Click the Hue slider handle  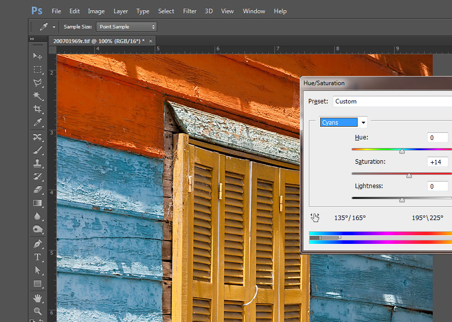pos(402,151)
